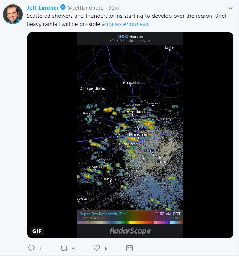Click the retweet count number 3

[74, 248]
